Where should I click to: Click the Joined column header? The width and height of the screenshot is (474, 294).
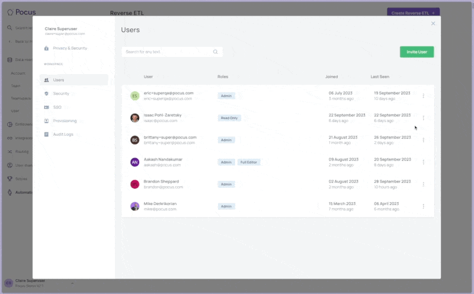pos(332,76)
